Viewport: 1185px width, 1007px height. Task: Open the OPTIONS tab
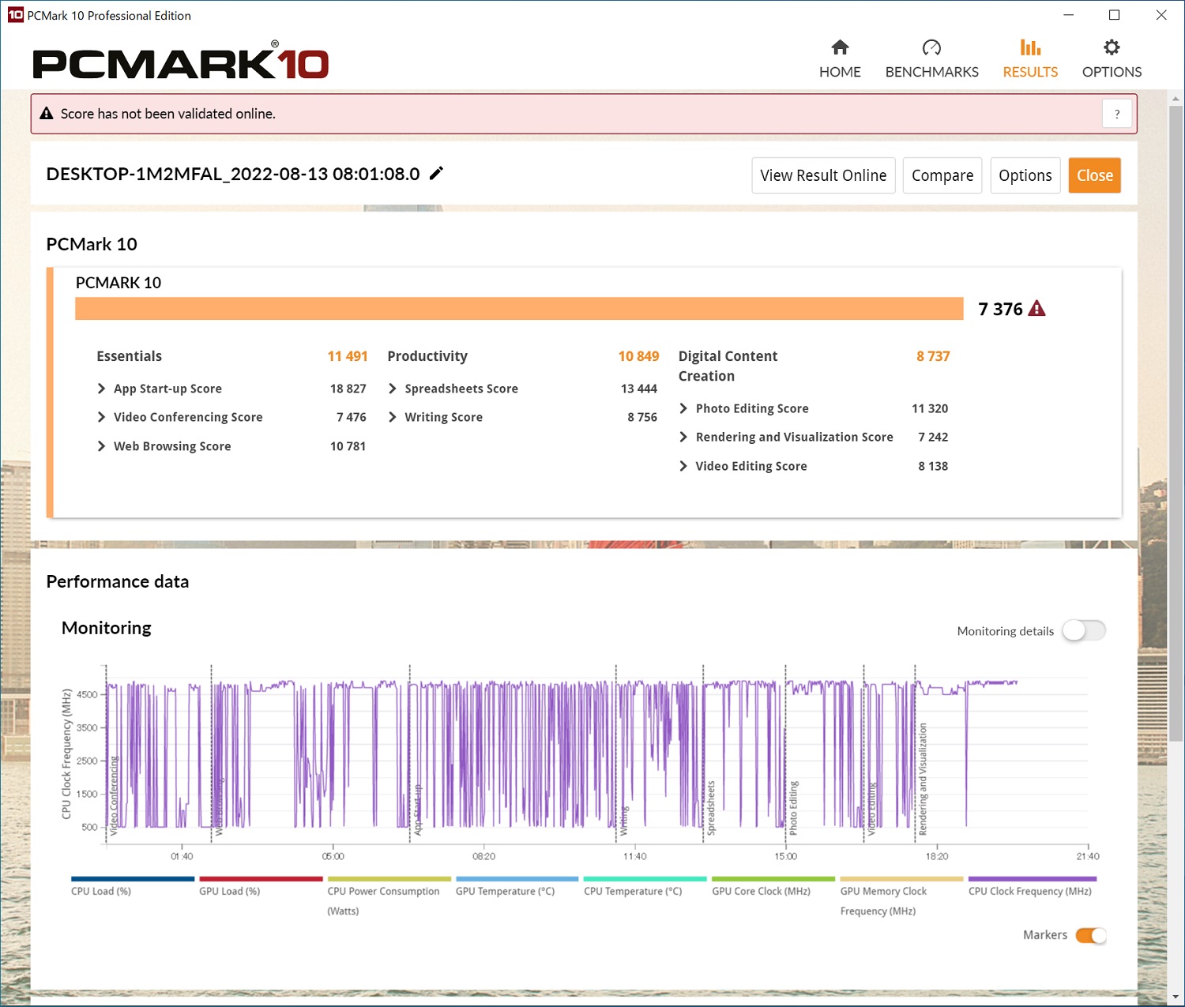(x=1112, y=59)
